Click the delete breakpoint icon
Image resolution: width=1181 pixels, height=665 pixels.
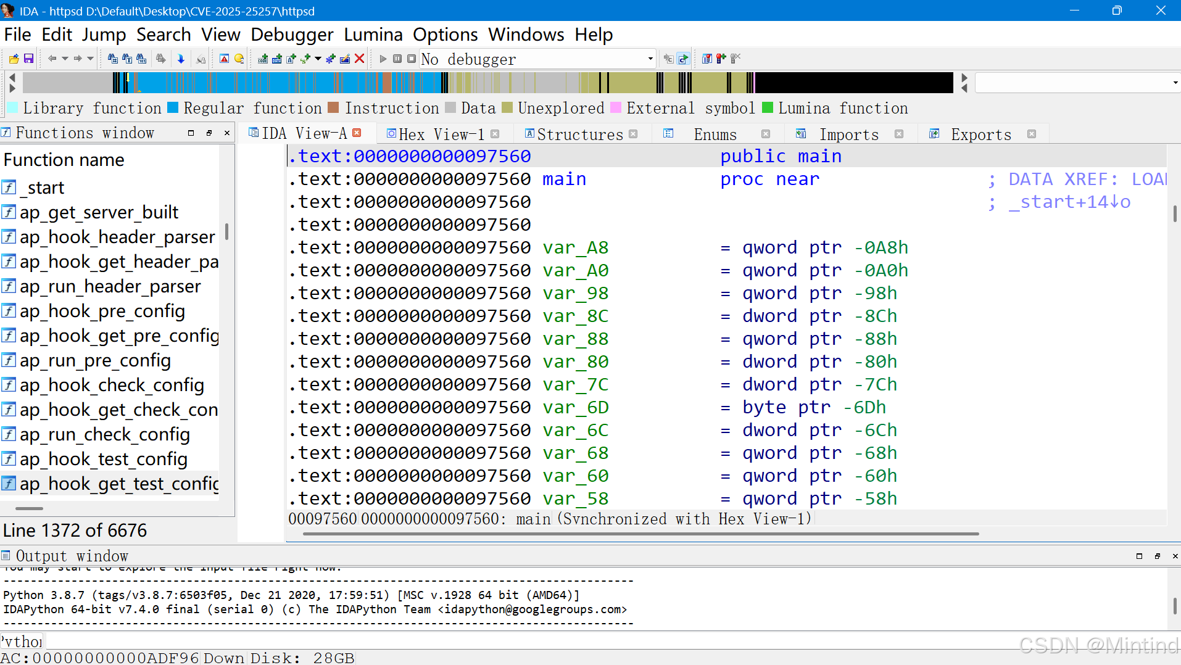coord(736,59)
